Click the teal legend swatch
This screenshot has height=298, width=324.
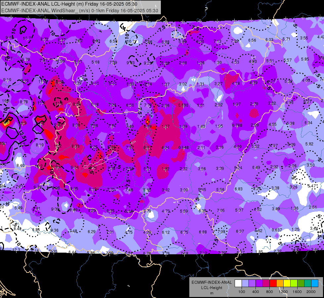(308, 283)
